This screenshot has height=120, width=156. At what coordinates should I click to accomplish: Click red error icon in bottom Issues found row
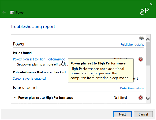141,98
